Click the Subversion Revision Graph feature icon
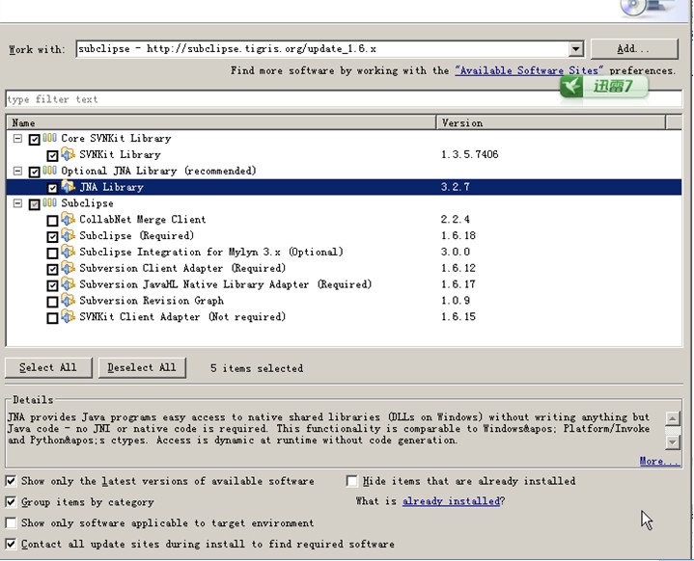 point(68,300)
